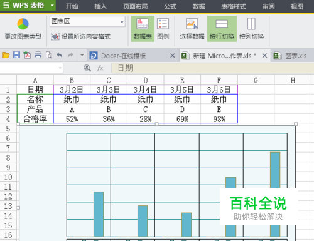This screenshot has height=241, width=314.
Task: Click 设置所选内容格式 format selection button
Action: click(x=81, y=36)
